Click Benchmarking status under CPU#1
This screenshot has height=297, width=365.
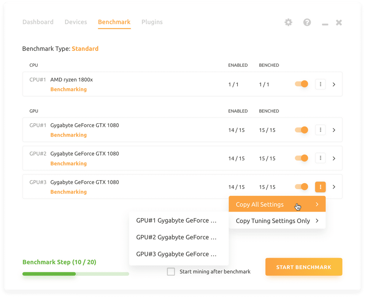[68, 90]
